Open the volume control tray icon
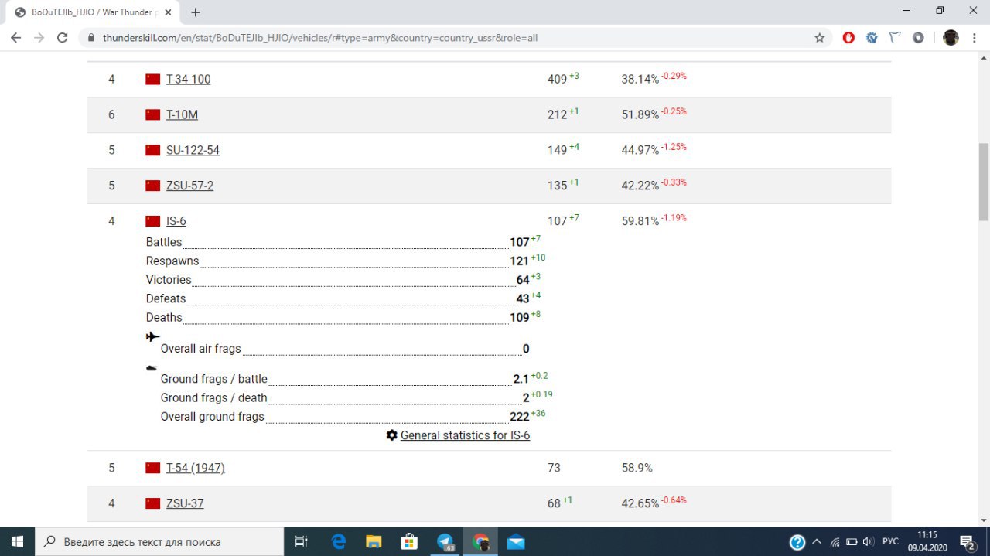990x556 pixels. [x=868, y=542]
